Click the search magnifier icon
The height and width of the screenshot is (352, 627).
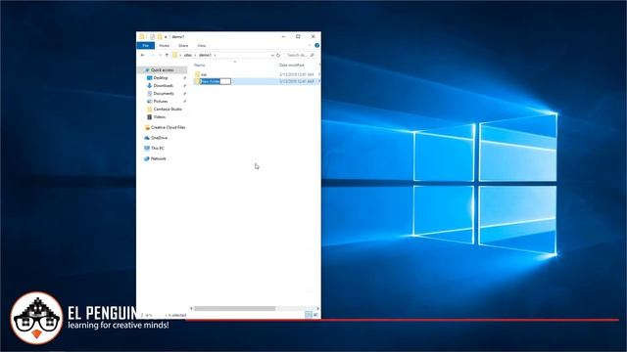tap(313, 55)
